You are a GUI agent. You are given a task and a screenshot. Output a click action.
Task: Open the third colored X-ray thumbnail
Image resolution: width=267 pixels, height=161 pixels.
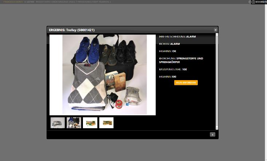90,123
